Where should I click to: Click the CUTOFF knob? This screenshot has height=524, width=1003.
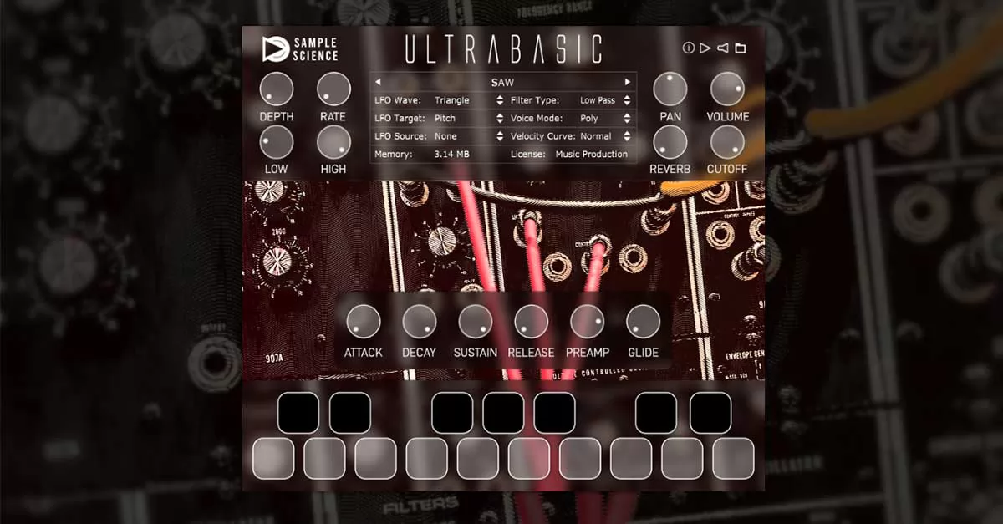coord(727,143)
